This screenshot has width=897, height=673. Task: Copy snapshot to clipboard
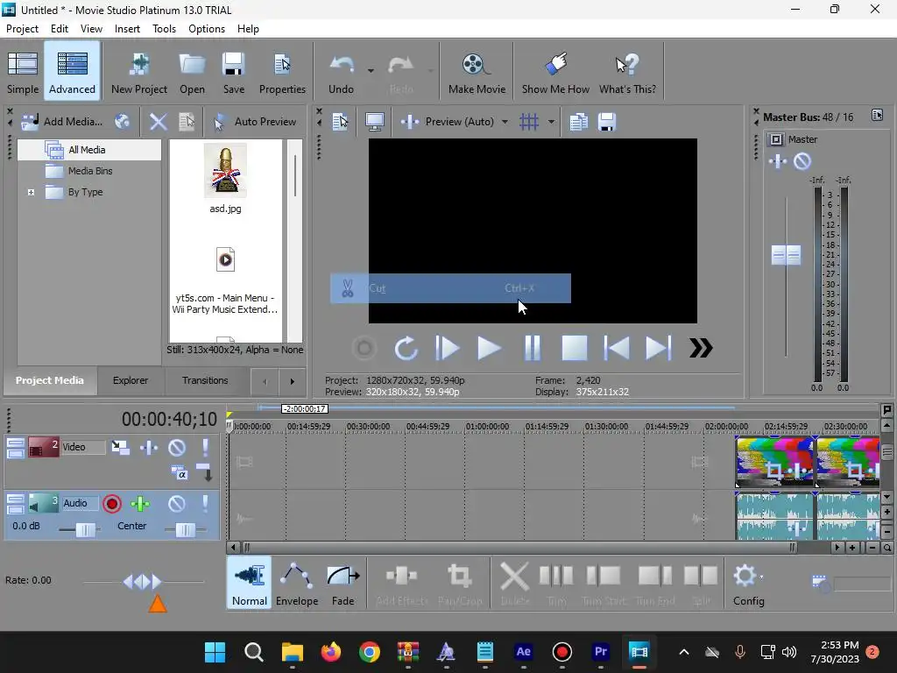[578, 121]
